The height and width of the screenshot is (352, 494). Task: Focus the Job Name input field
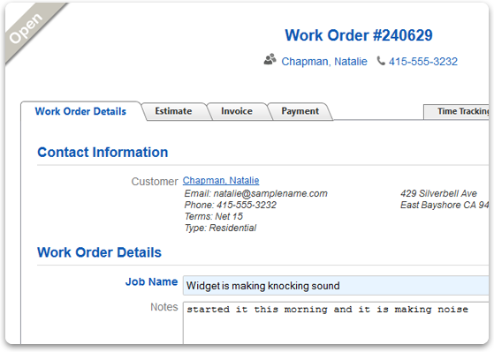coord(336,286)
